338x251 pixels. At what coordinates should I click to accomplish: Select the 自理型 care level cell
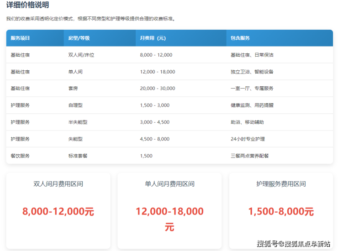pyautogui.click(x=75, y=105)
